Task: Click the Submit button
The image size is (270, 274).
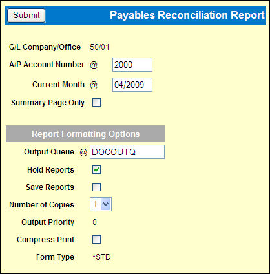Action: 26,16
